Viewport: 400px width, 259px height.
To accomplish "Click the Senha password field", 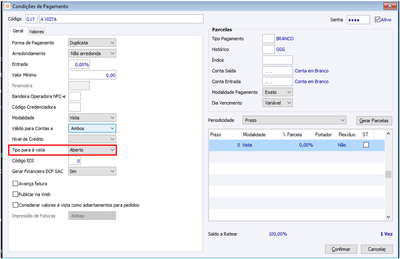I will (358, 20).
